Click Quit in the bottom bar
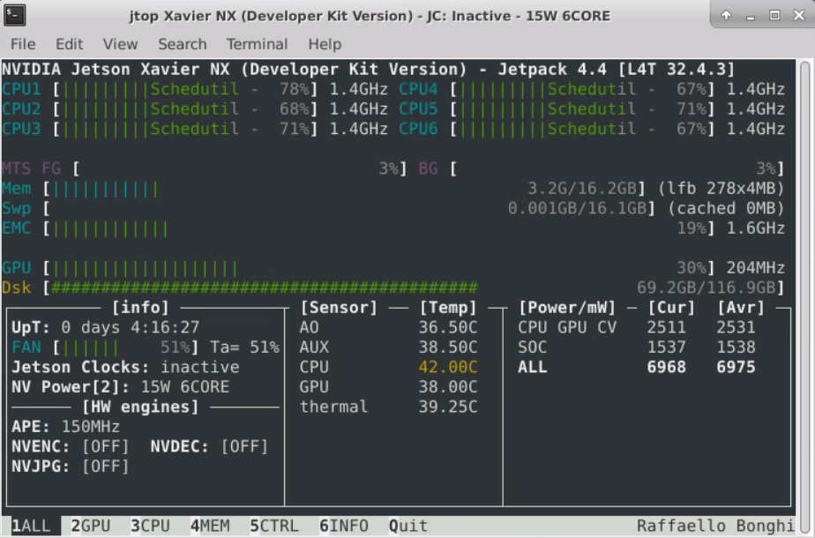 coord(408,526)
